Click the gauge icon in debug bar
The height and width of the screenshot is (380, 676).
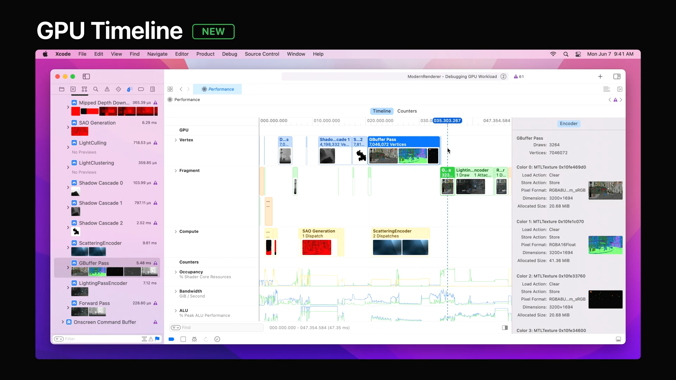point(217,339)
